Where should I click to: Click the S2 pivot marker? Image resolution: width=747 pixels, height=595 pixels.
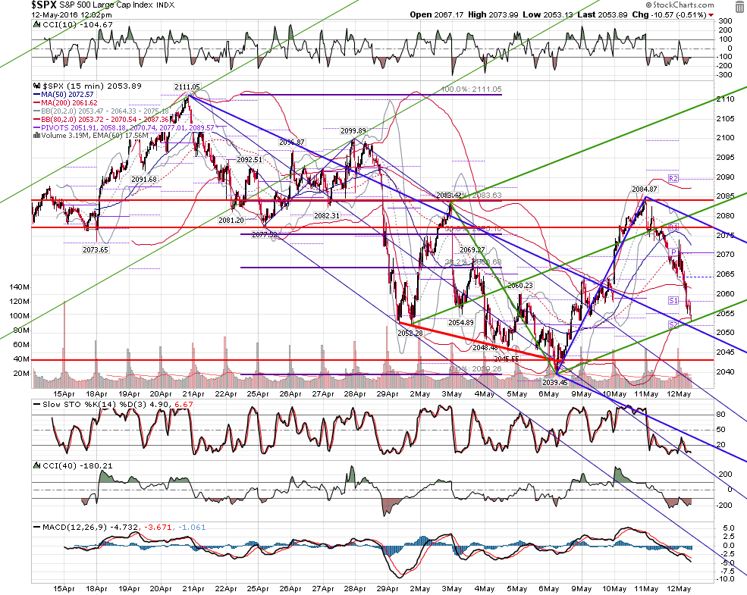(x=673, y=324)
